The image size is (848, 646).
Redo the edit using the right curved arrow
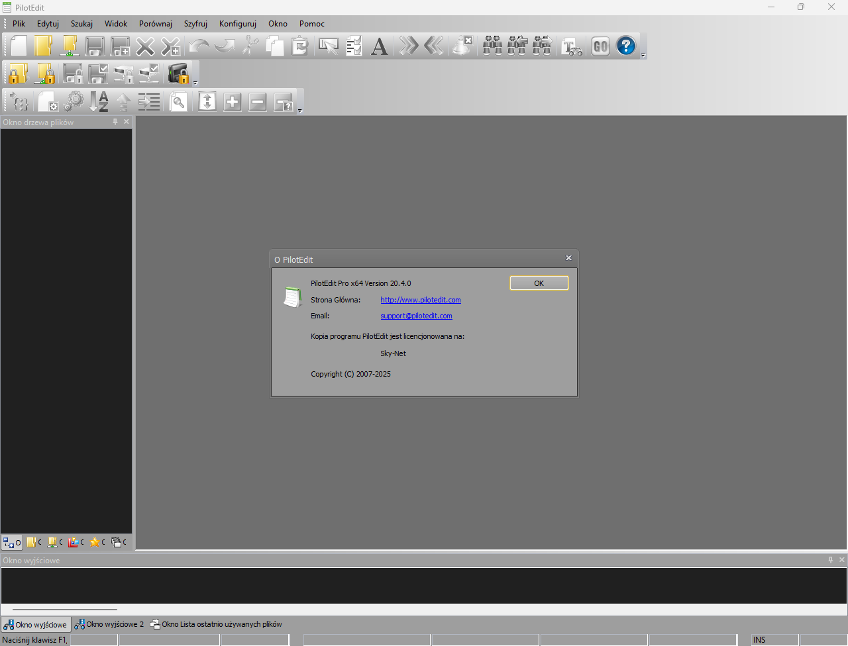click(225, 46)
